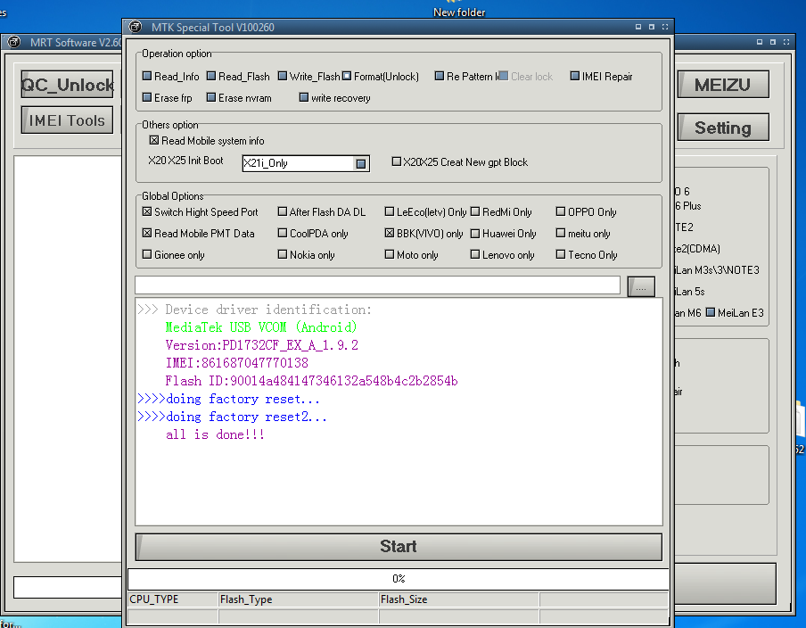Check the Erase frp option
The image size is (806, 628).
(x=147, y=97)
